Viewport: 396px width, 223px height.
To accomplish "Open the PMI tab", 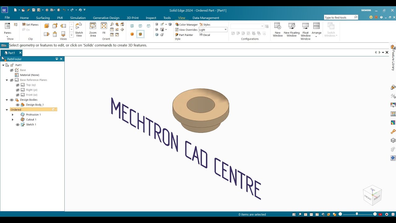I will (x=60, y=18).
